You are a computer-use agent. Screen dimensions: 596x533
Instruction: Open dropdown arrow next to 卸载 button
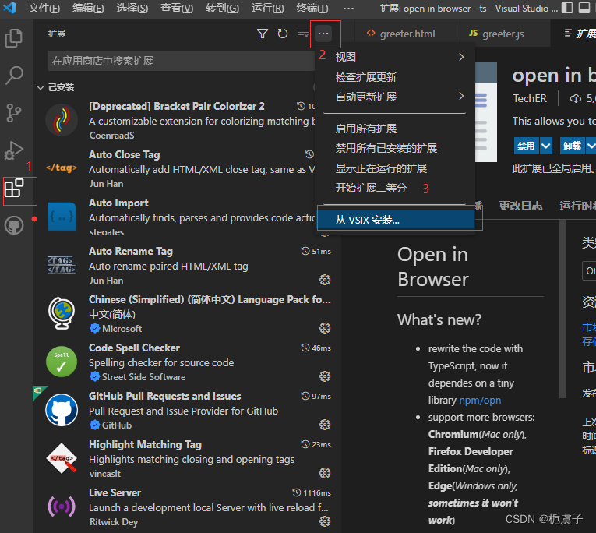coord(591,146)
